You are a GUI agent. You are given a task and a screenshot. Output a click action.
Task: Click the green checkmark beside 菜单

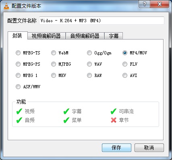tap(66, 120)
